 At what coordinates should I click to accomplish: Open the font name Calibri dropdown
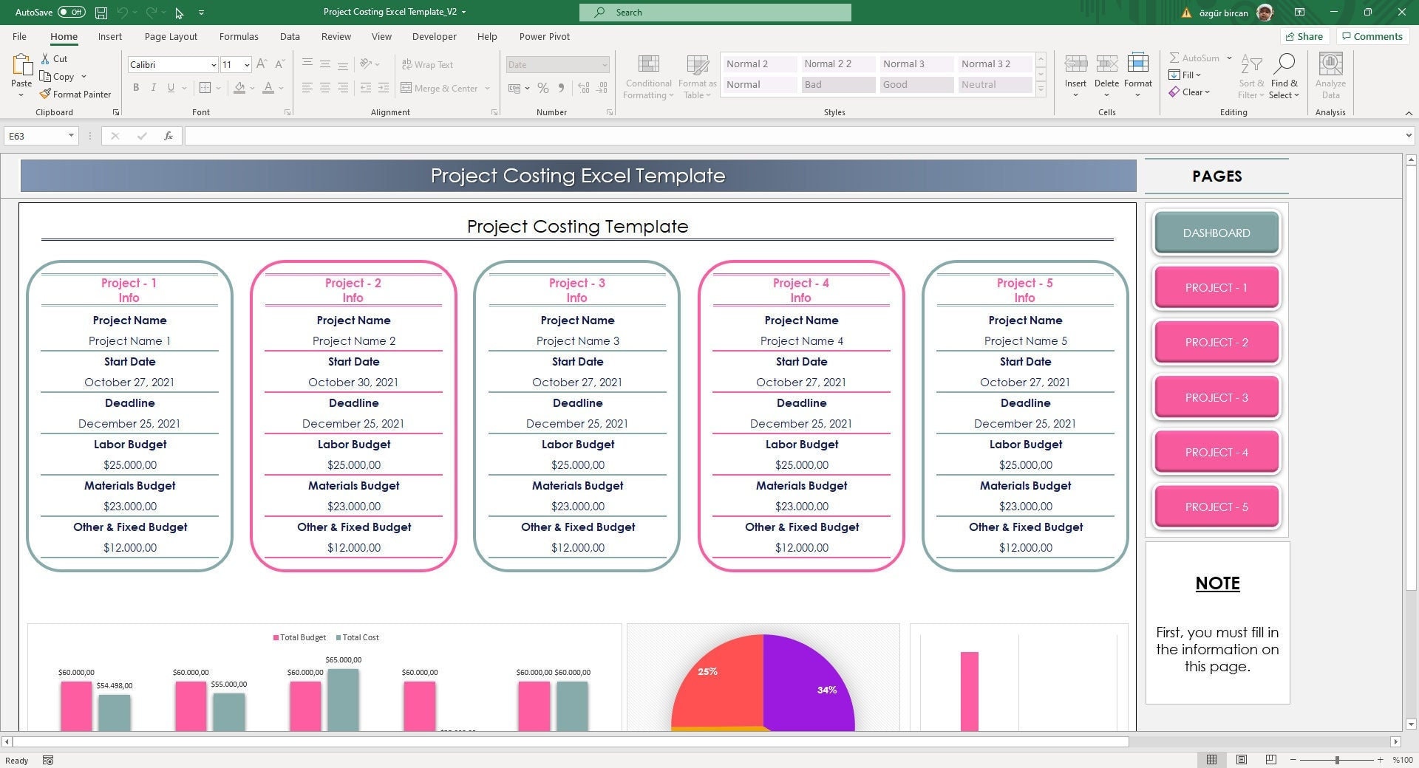tap(214, 65)
